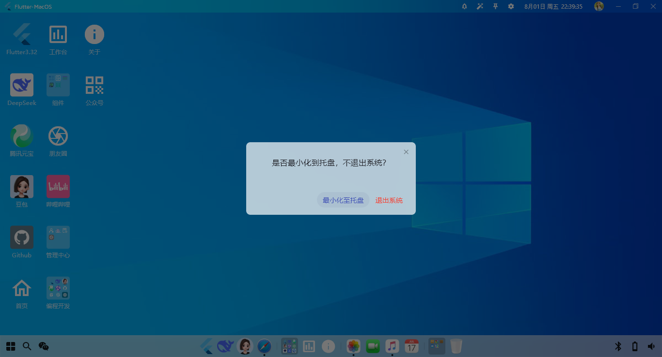The height and width of the screenshot is (357, 662).
Task: Open settings gear in top bar
Action: [511, 6]
